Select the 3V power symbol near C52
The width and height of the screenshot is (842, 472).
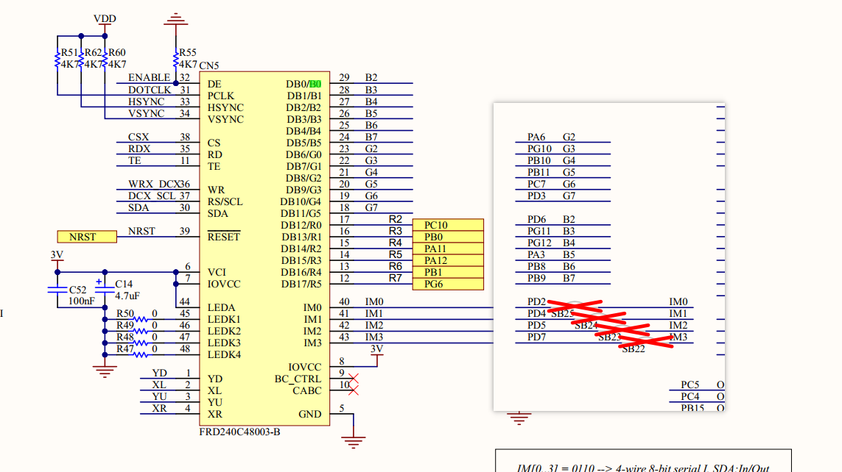[x=57, y=257]
